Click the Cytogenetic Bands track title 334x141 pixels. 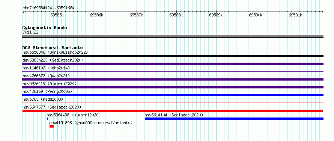pyautogui.click(x=45, y=28)
